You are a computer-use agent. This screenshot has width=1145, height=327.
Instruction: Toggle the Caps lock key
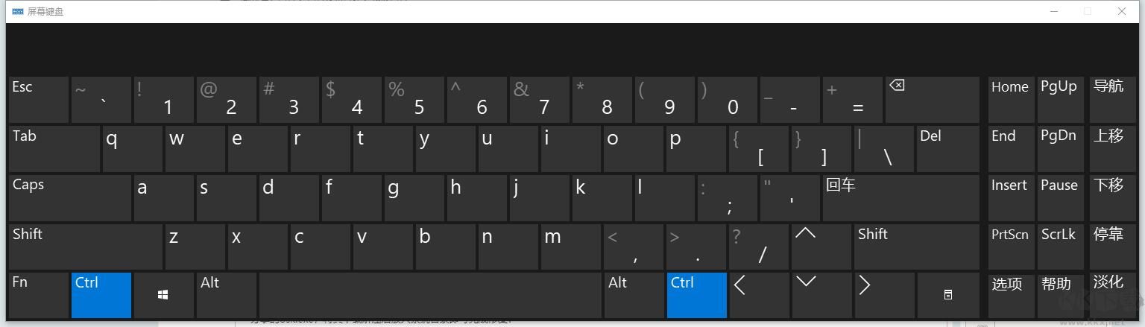pos(70,197)
